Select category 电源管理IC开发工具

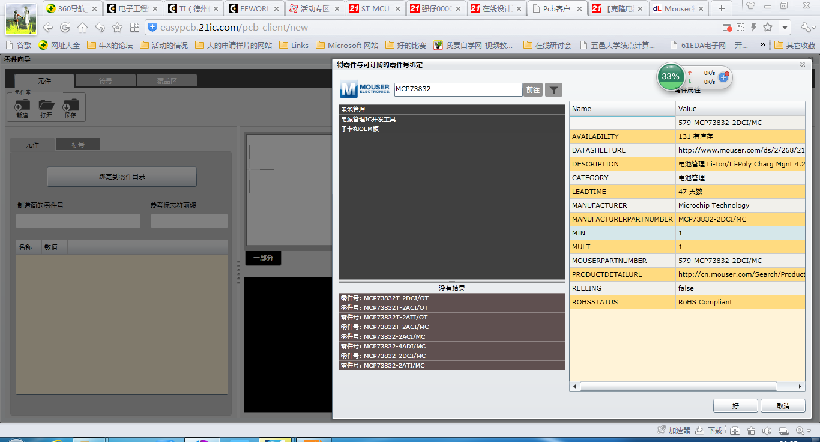(x=452, y=119)
